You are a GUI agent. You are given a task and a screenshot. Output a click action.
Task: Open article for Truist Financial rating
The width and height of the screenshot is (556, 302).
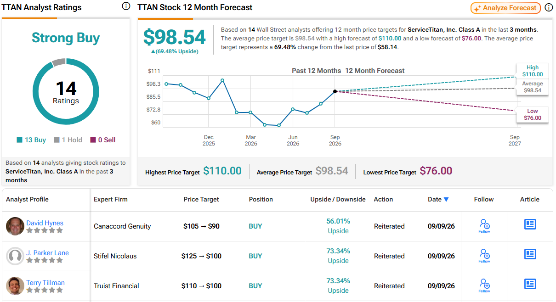(530, 284)
